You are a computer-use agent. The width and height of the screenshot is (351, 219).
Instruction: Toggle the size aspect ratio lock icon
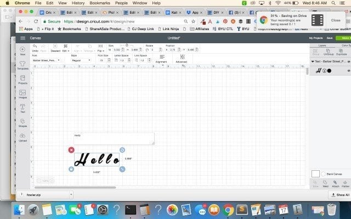click(127, 45)
